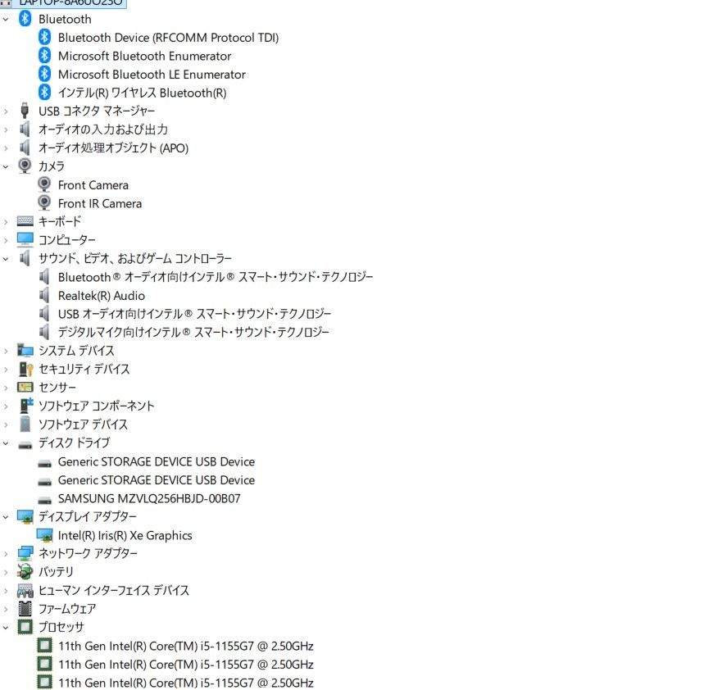Image resolution: width=722 pixels, height=690 pixels.
Task: Select first 11th Gen Intel Core i5-1155G7 entry
Action: click(185, 646)
